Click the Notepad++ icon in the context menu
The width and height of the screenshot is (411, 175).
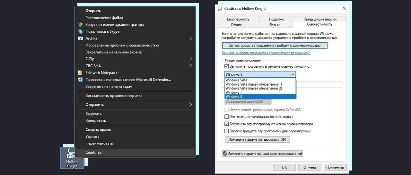pos(81,73)
